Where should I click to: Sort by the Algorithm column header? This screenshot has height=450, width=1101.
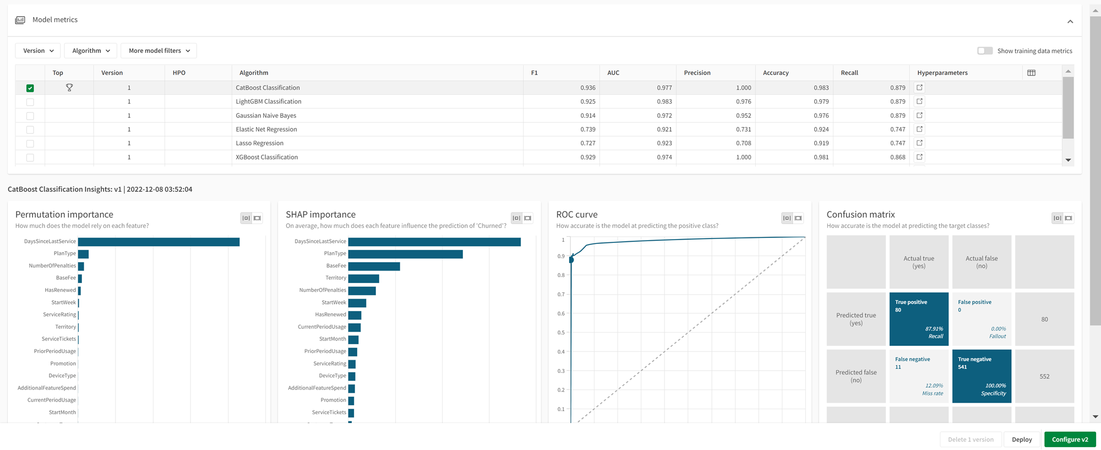pyautogui.click(x=377, y=73)
